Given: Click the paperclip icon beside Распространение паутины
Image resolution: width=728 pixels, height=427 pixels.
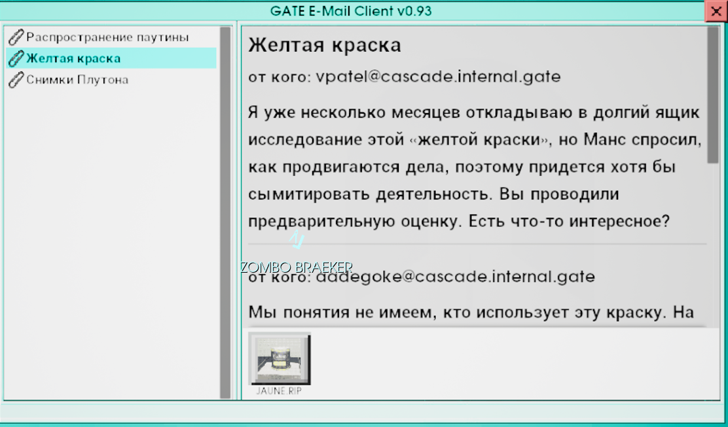Looking at the screenshot, I should pyautogui.click(x=16, y=37).
